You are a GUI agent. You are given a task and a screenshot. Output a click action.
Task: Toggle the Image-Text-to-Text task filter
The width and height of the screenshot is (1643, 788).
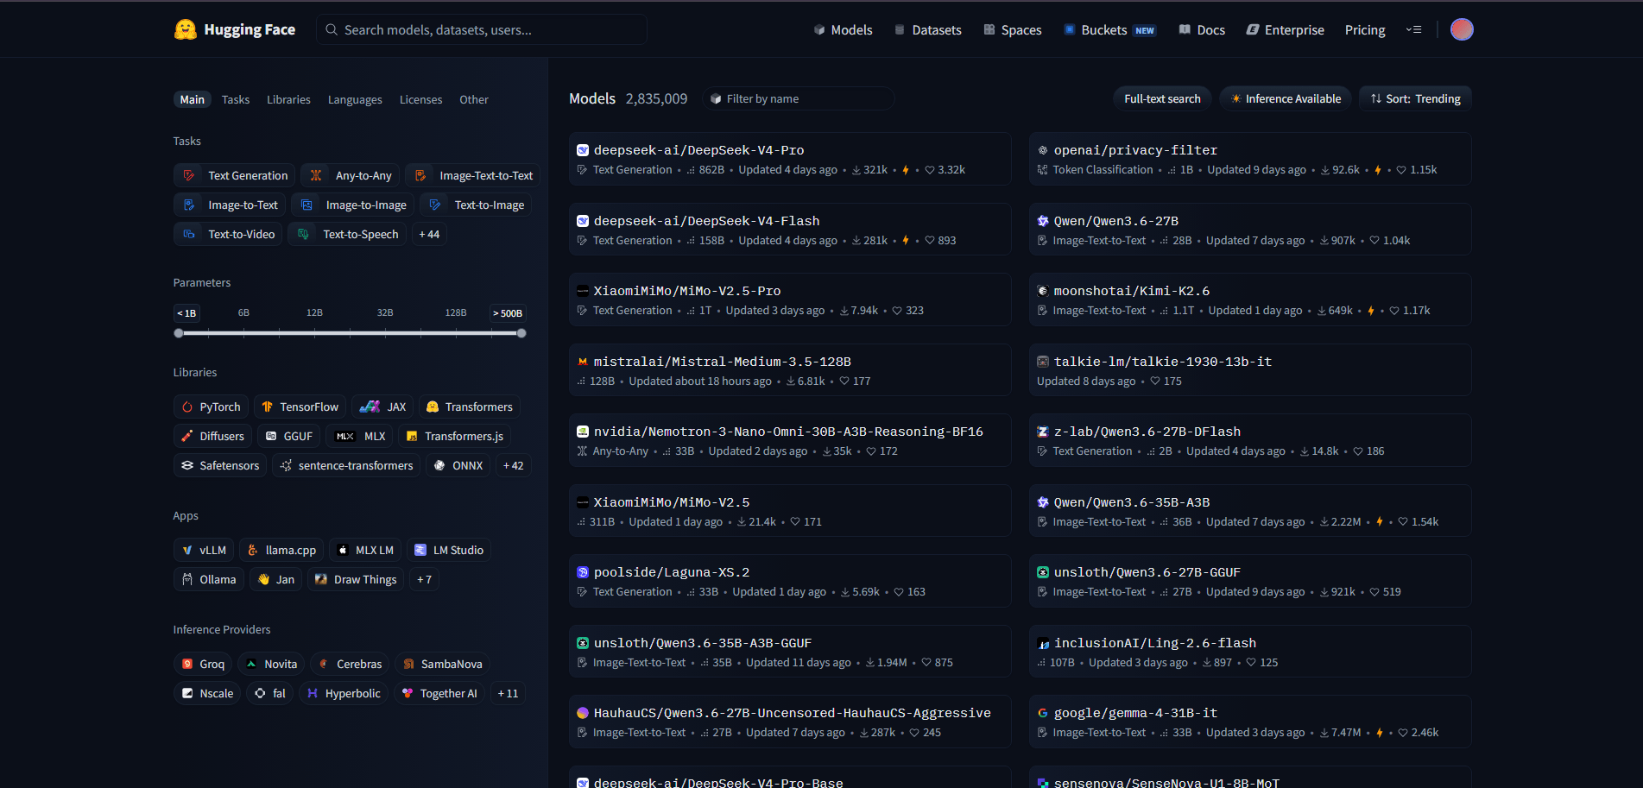pyautogui.click(x=473, y=175)
